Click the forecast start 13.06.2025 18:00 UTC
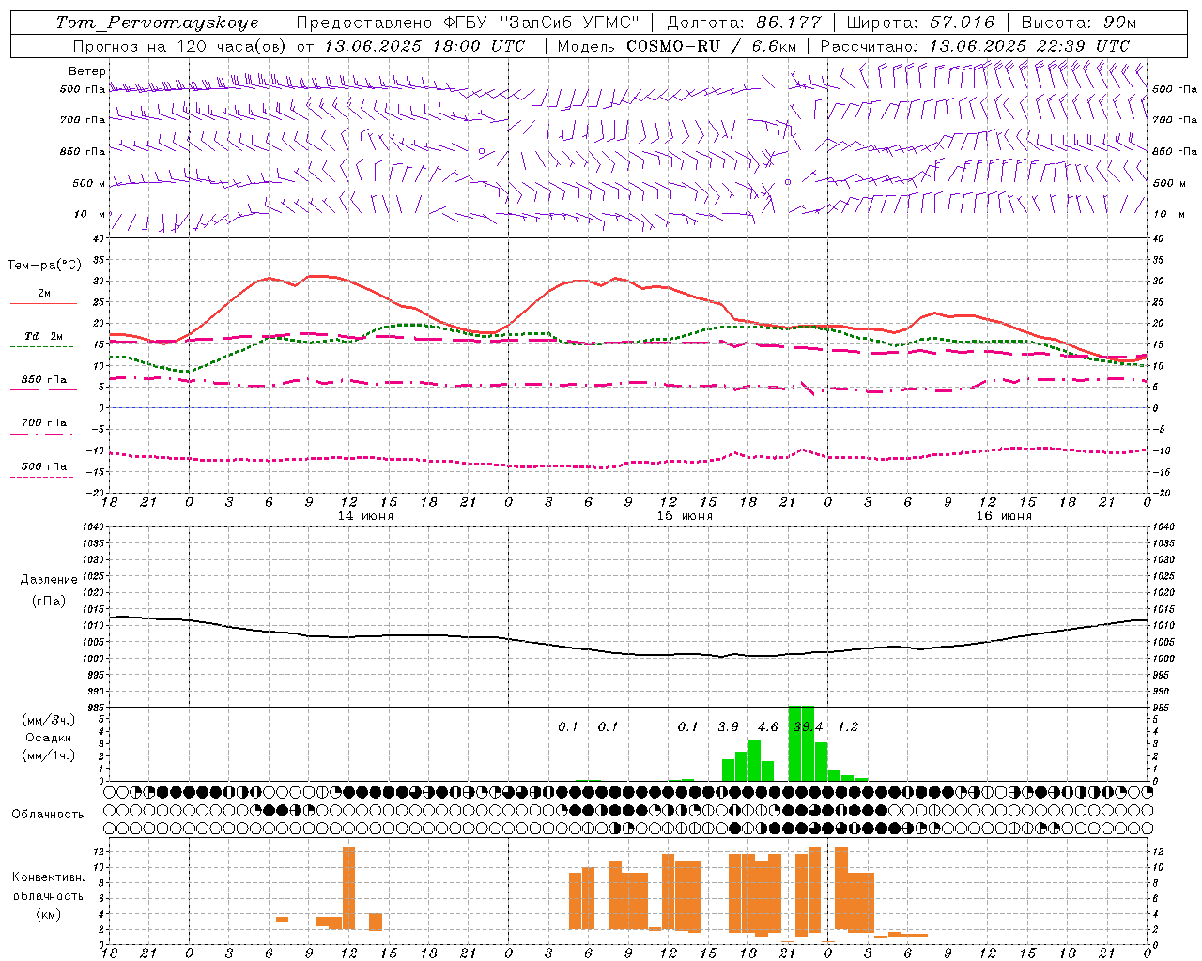 pyautogui.click(x=424, y=46)
